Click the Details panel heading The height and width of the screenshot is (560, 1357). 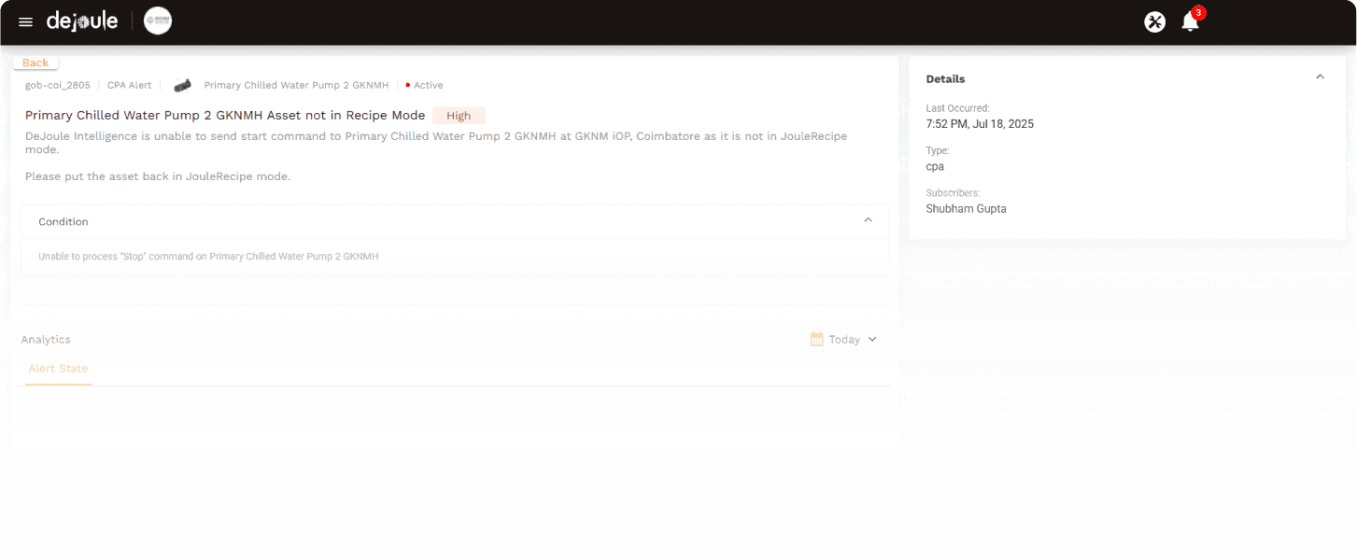tap(945, 78)
